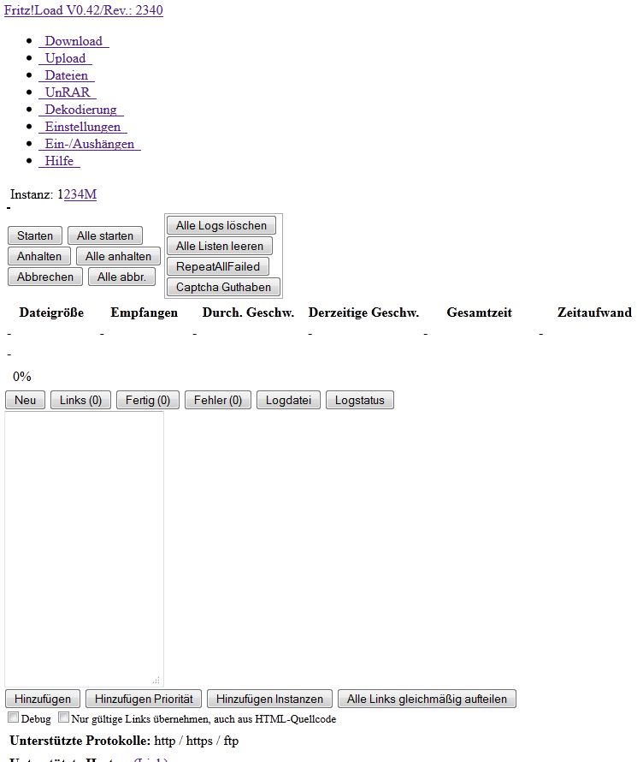Click Alle Logs löschen
The width and height of the screenshot is (637, 762).
tap(221, 225)
